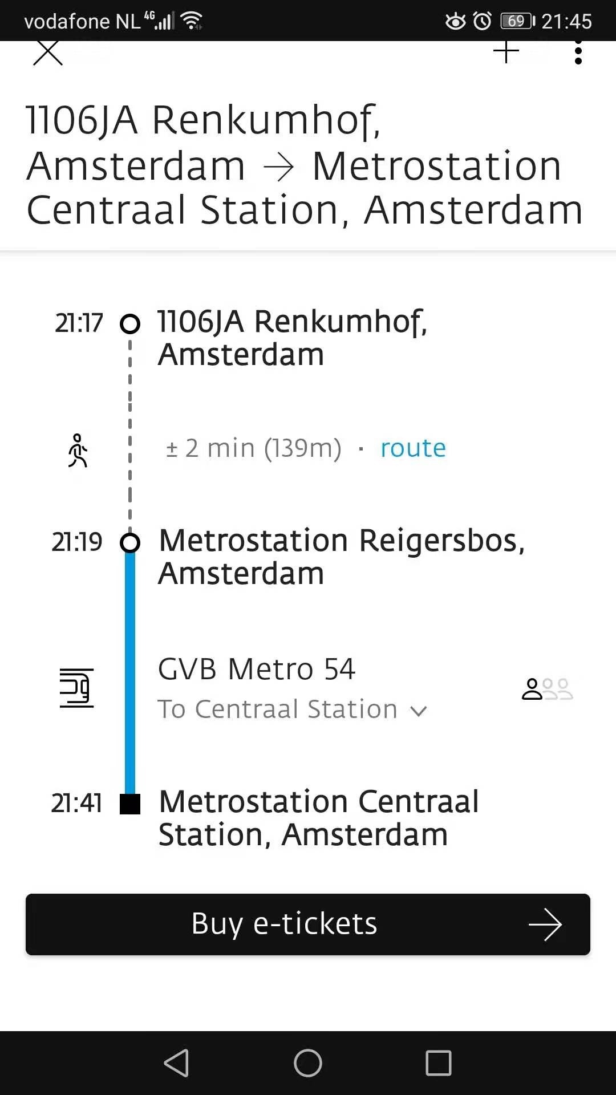The height and width of the screenshot is (1095, 616).
Task: Close the journey details with X icon
Action: pyautogui.click(x=48, y=52)
